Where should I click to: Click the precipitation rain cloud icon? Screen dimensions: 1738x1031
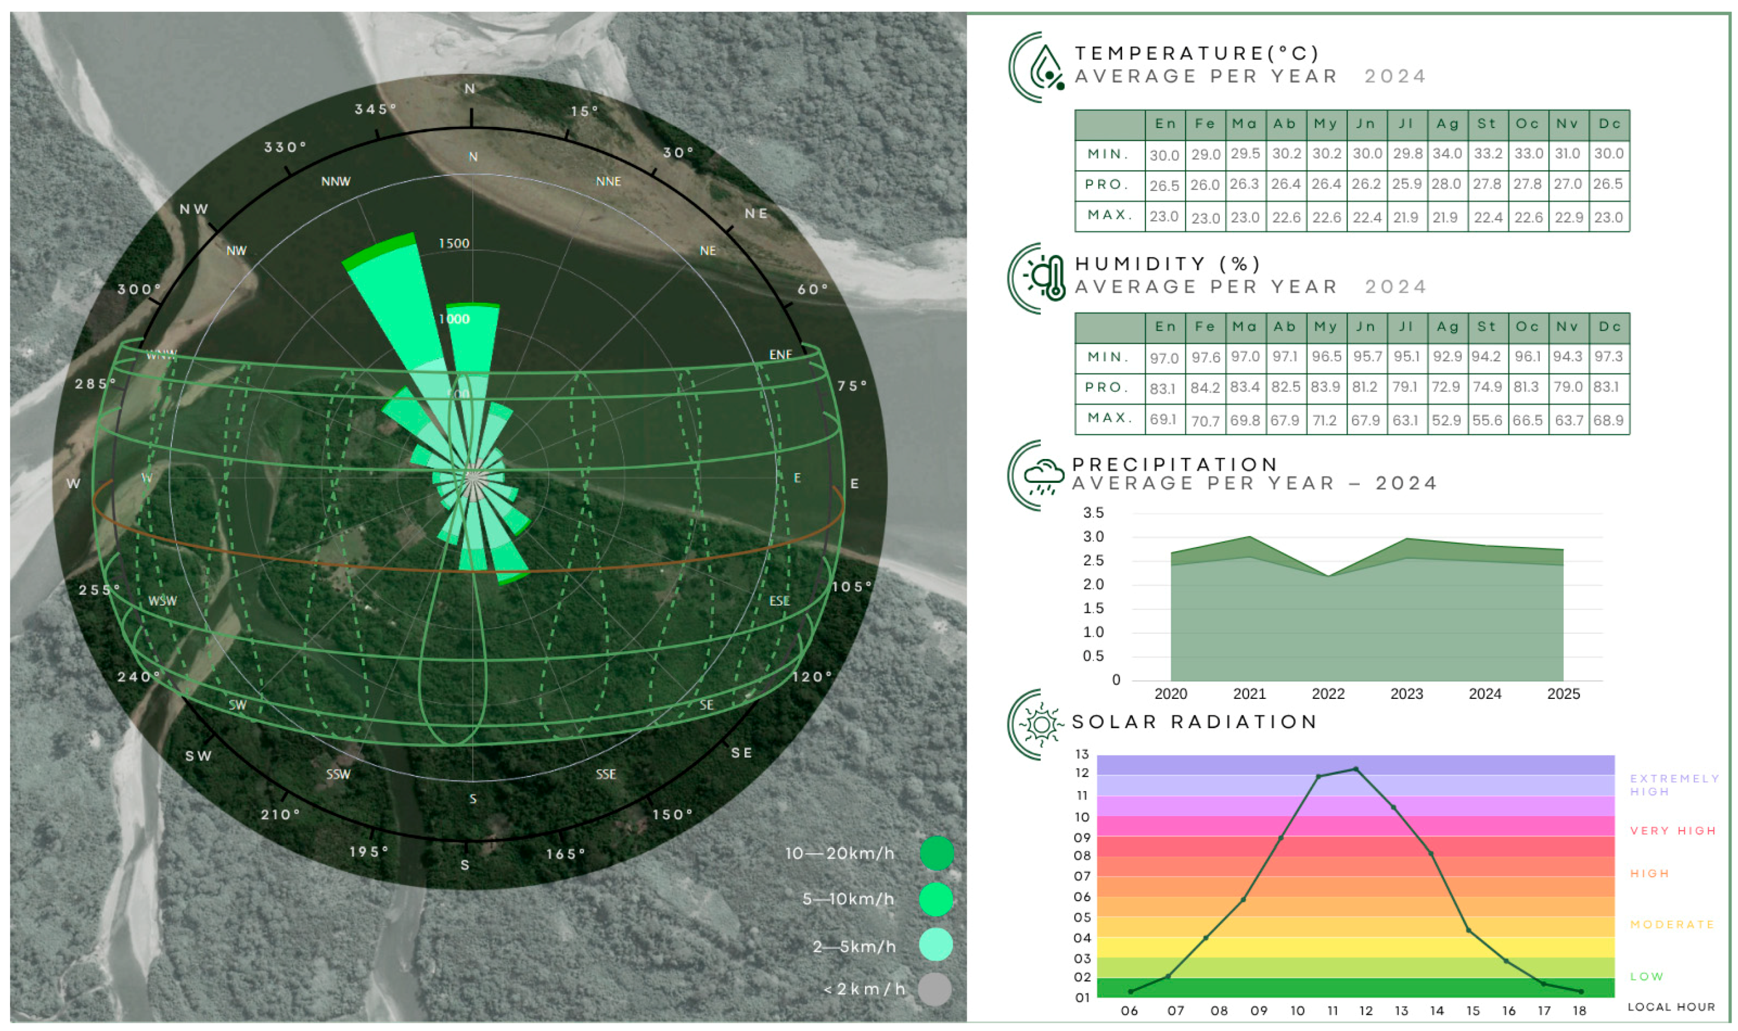(x=1043, y=476)
